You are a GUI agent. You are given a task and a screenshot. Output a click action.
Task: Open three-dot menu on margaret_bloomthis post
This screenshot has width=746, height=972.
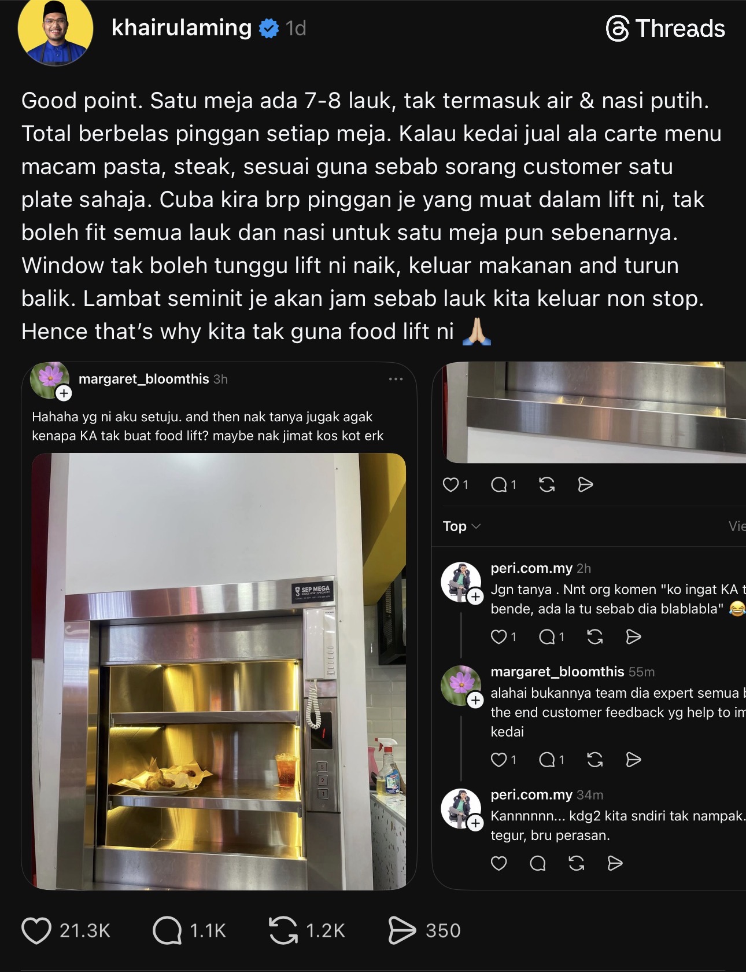pyautogui.click(x=396, y=379)
